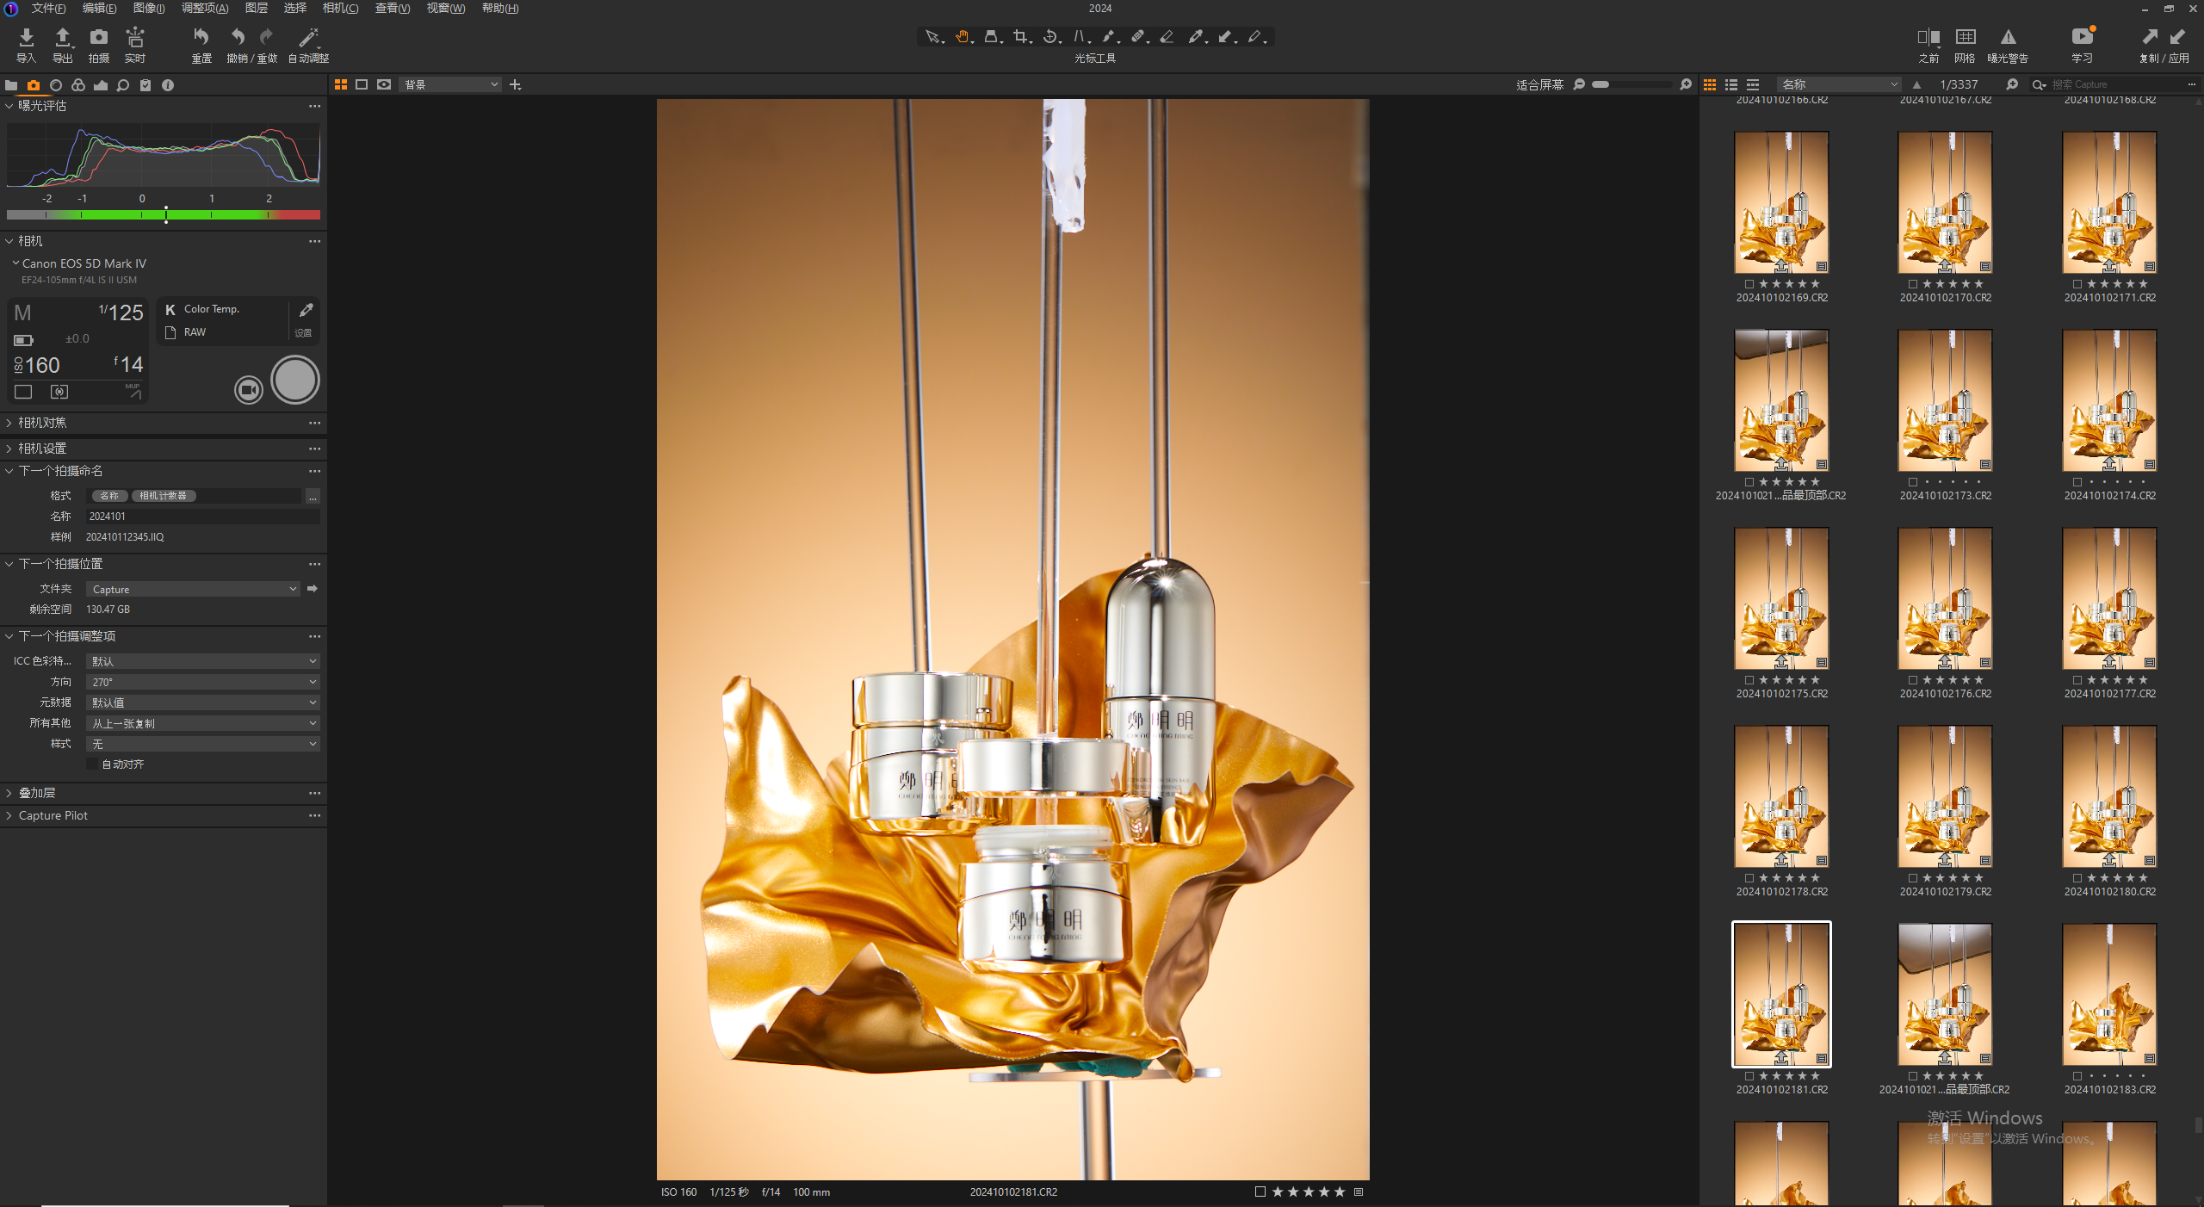Expand the Camera Settings (相机设置) panel

[9, 449]
